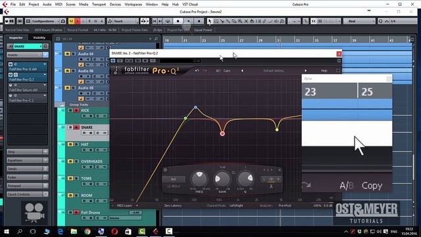Collapse the Inserts inspector section
This screenshot has height=237, width=421.
click(28, 55)
